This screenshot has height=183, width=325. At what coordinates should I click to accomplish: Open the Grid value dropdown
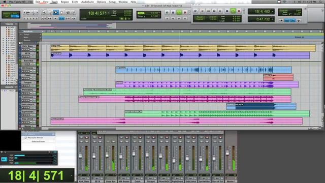pyautogui.click(x=159, y=13)
